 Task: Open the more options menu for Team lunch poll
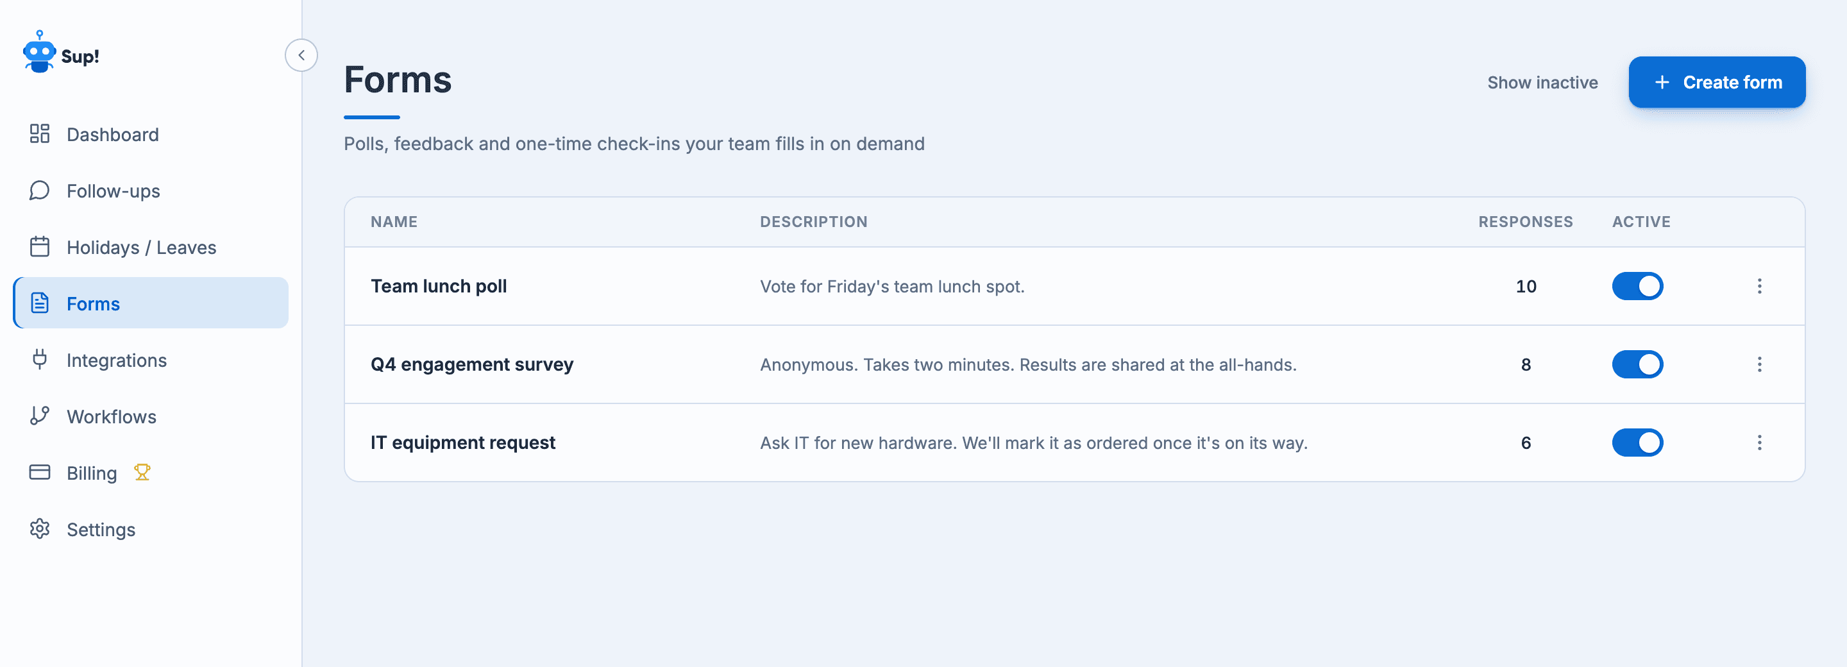click(1758, 286)
